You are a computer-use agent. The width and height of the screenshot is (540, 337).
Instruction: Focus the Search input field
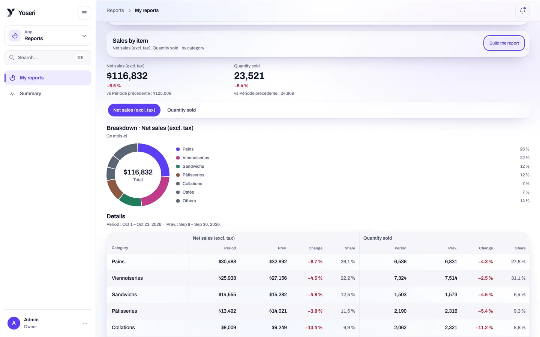[x=48, y=58]
